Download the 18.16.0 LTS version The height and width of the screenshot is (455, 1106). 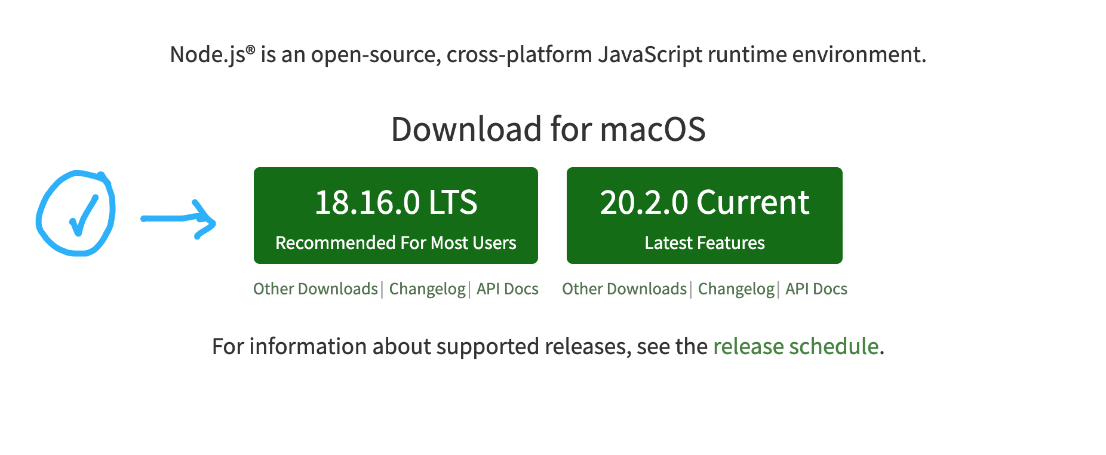(395, 203)
